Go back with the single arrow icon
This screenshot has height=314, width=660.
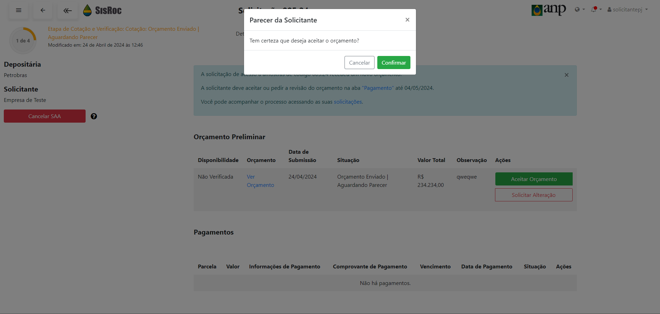click(43, 10)
